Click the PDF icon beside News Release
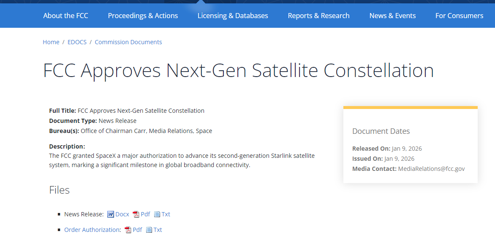This screenshot has height=242, width=495. click(136, 214)
